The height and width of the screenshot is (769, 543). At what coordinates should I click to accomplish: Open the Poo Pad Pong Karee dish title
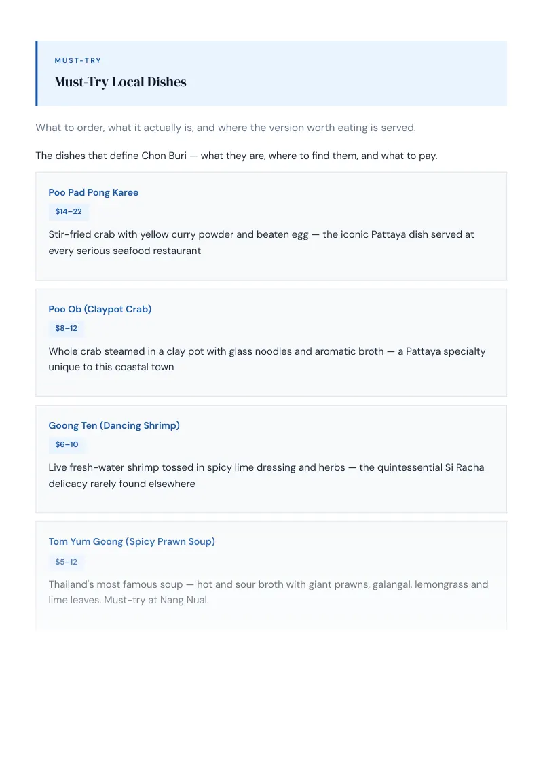pos(94,192)
